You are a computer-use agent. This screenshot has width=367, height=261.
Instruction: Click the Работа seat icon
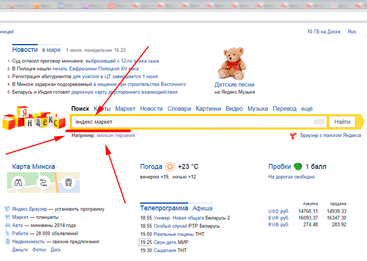pos(7,233)
